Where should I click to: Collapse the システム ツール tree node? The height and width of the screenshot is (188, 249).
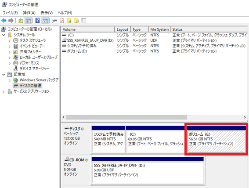point(4,35)
